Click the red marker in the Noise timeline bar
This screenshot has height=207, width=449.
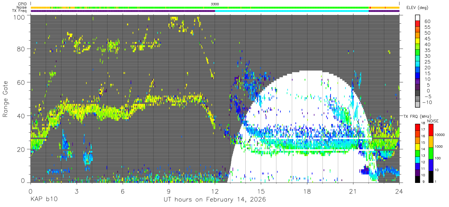[370, 7]
